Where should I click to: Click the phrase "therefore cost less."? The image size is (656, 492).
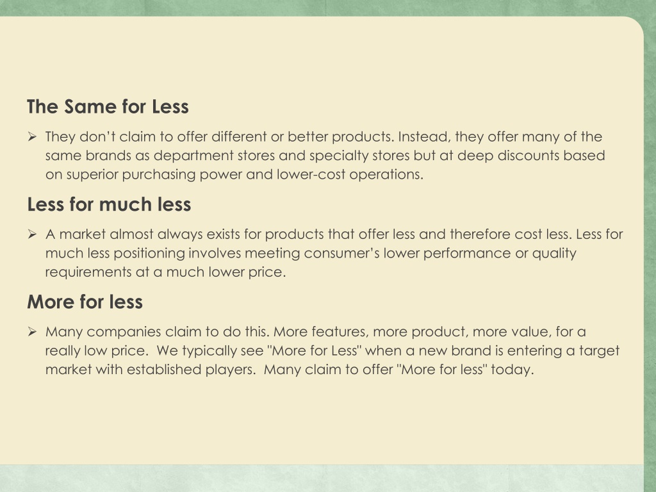[511, 234]
